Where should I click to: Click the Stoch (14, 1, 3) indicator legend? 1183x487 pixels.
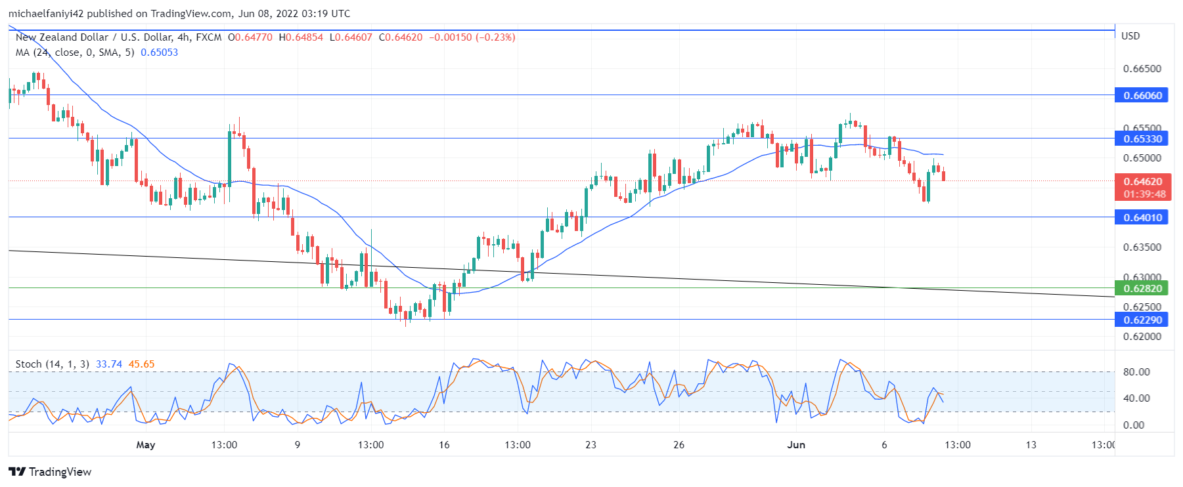(52, 364)
